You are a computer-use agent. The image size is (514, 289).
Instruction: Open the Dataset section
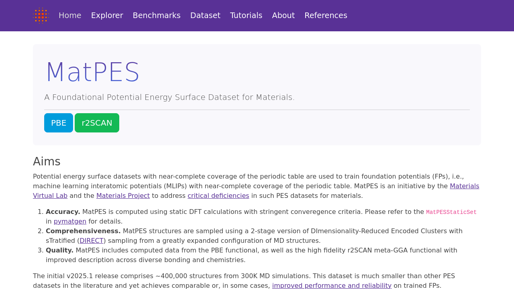pos(205,16)
